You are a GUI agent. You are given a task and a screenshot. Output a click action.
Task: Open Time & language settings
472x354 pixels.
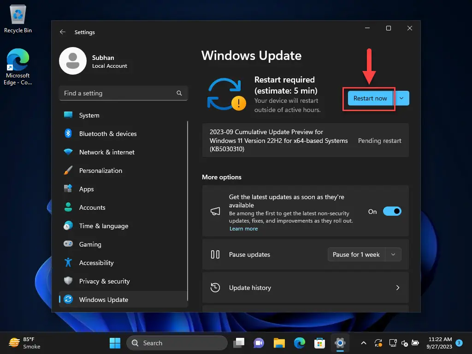point(124,225)
